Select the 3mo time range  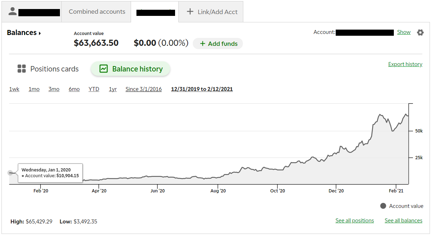pyautogui.click(x=54, y=89)
